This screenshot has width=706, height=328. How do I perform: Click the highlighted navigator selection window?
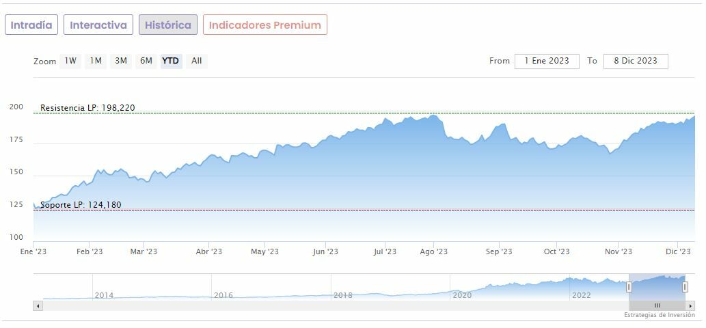click(657, 286)
